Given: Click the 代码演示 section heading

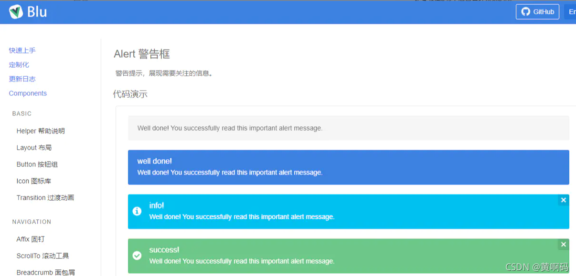Looking at the screenshot, I should [x=130, y=94].
